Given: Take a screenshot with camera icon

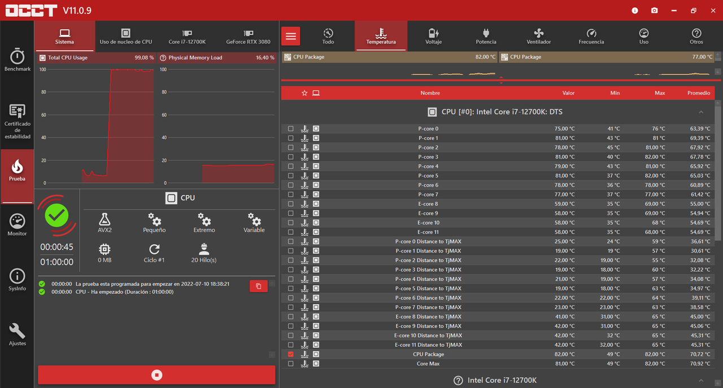Looking at the screenshot, I should (654, 10).
